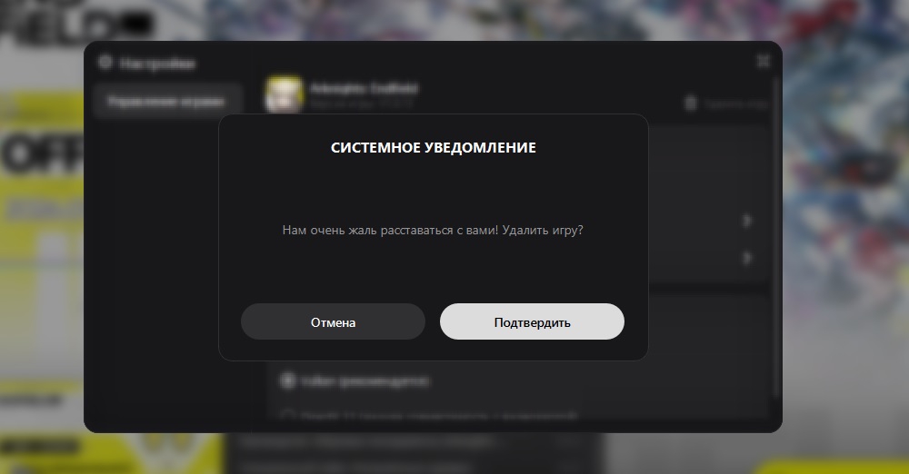The width and height of the screenshot is (909, 474).
Task: Select the filled Vulkan radio button
Action: click(x=287, y=380)
